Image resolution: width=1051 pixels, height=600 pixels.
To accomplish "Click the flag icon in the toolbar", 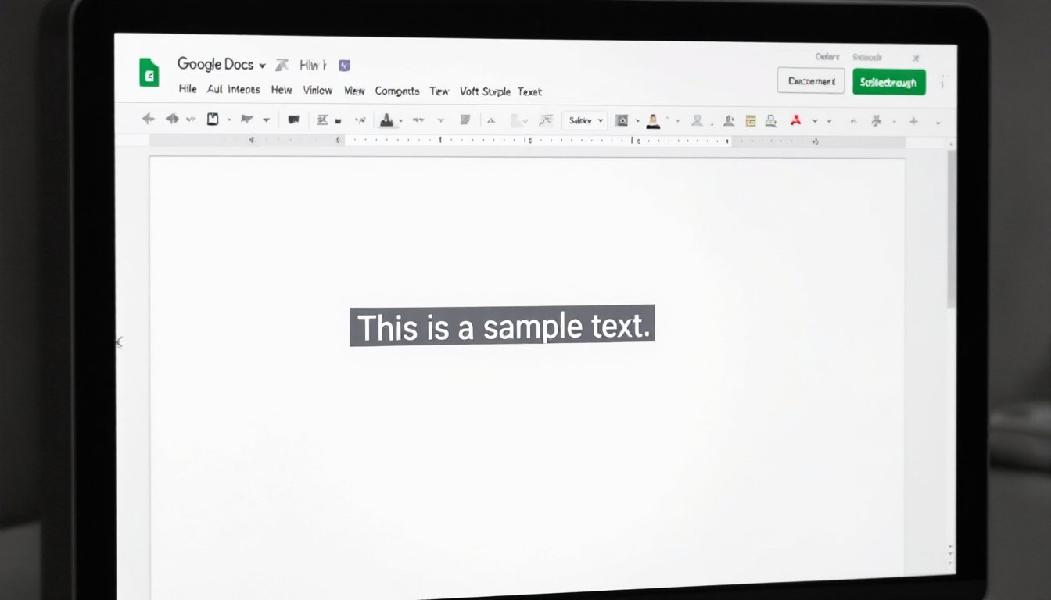I will coord(247,120).
